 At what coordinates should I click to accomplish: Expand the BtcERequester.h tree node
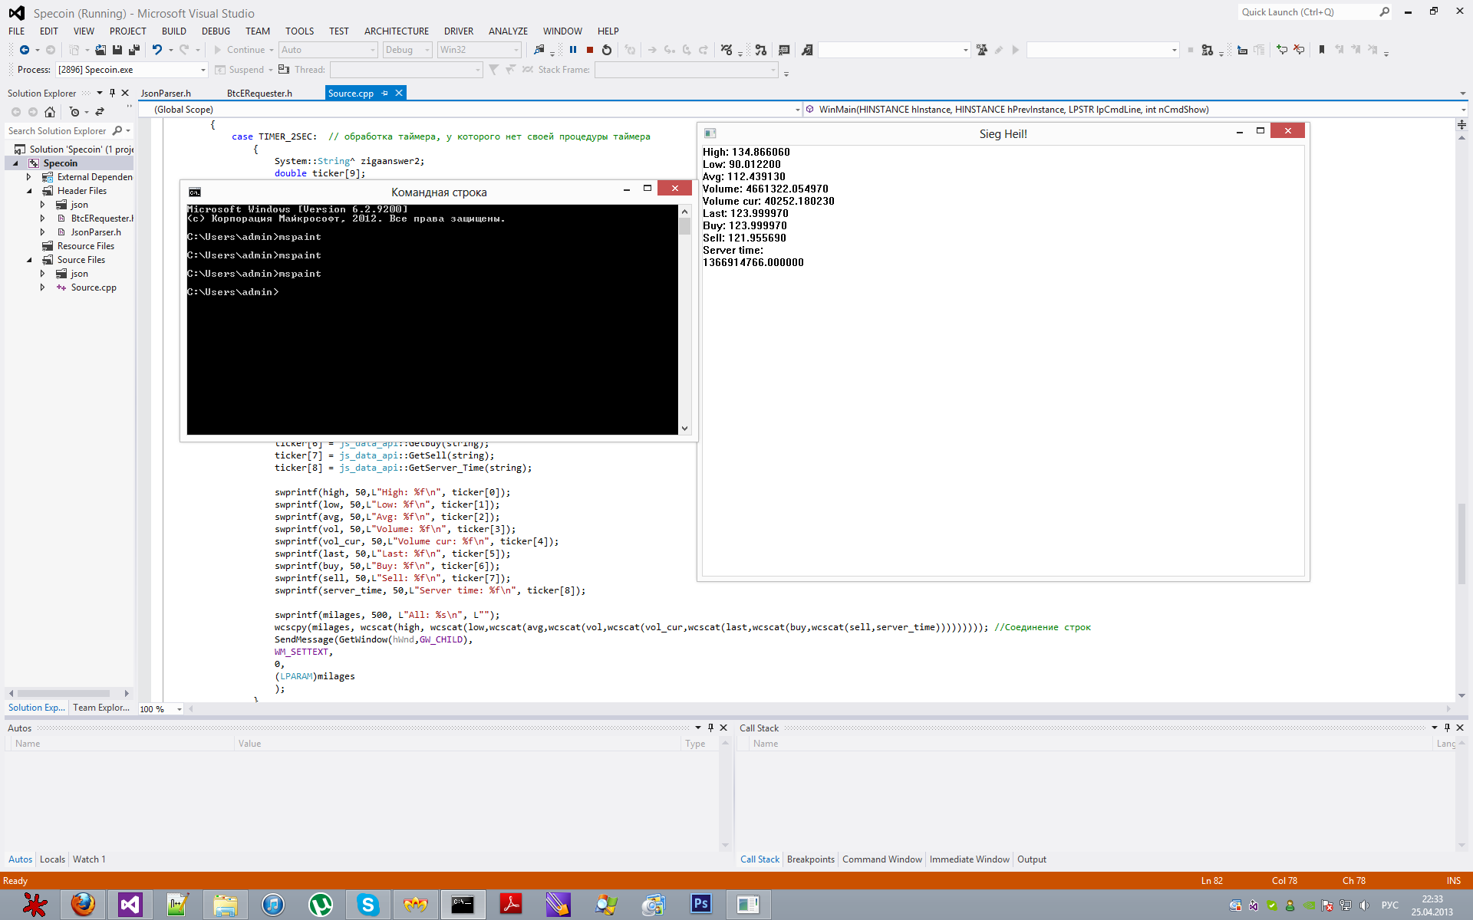pos(43,219)
